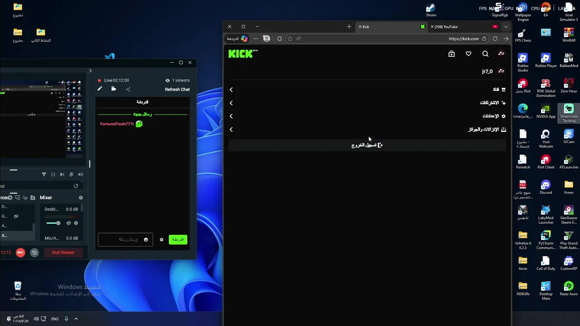This screenshot has height=326, width=580.
Task: Click تسجيل الخروج logout button
Action: coord(367,145)
